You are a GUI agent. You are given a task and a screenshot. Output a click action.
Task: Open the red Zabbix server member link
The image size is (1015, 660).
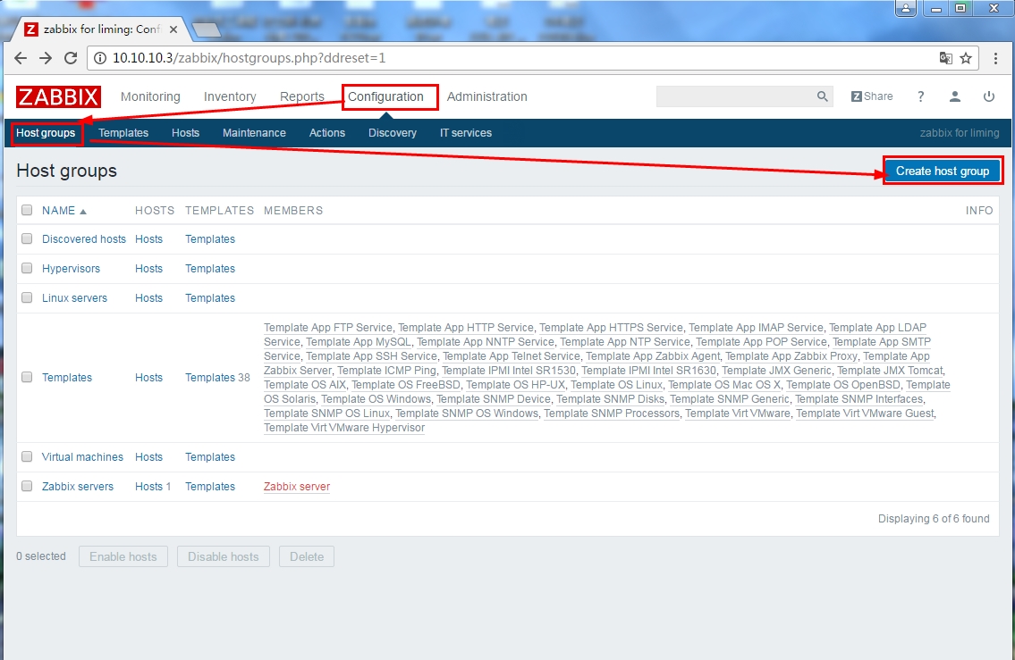[x=297, y=487]
